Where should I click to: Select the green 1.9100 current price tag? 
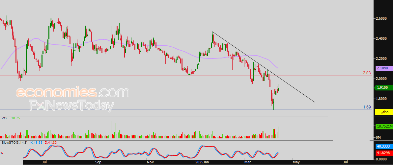(x=384, y=88)
